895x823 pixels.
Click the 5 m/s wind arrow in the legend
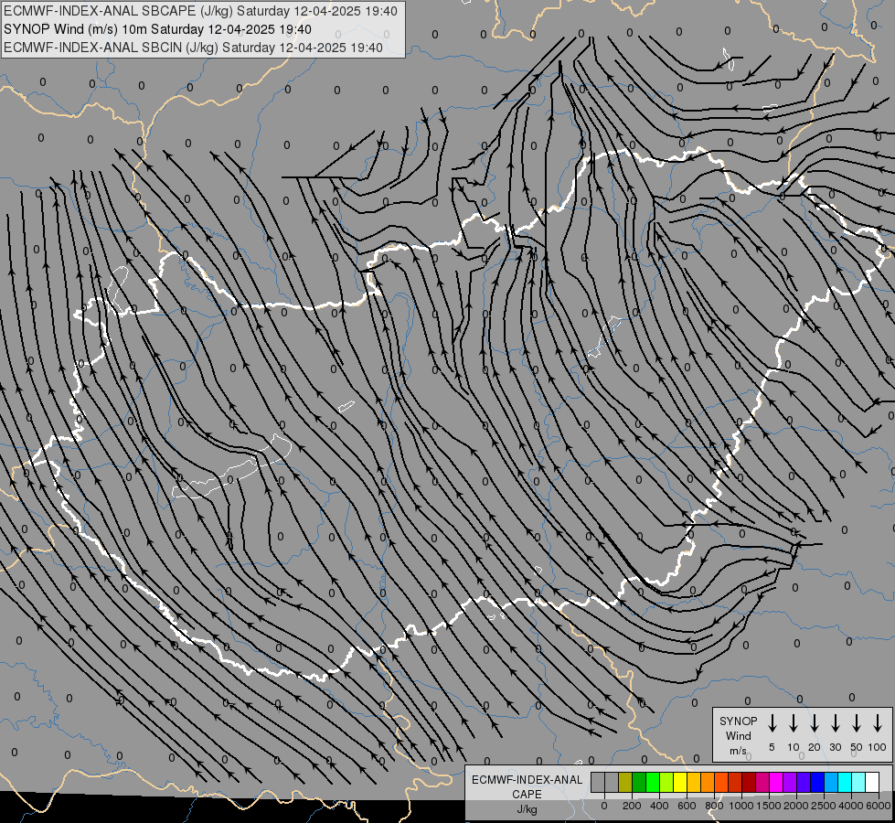coord(772,723)
